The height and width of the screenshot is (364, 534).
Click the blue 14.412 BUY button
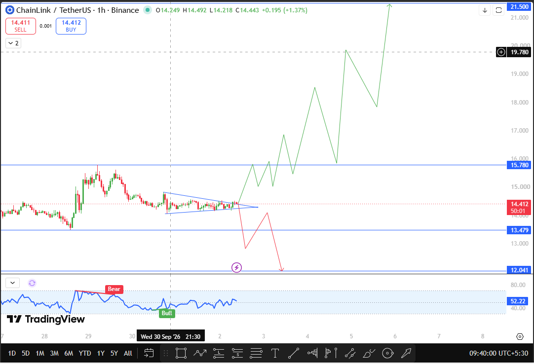(x=71, y=26)
